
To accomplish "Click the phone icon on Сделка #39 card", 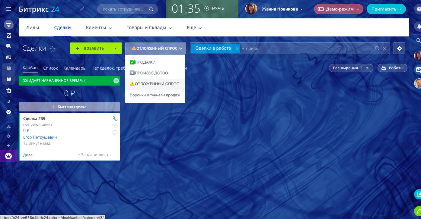I will 115,119.
